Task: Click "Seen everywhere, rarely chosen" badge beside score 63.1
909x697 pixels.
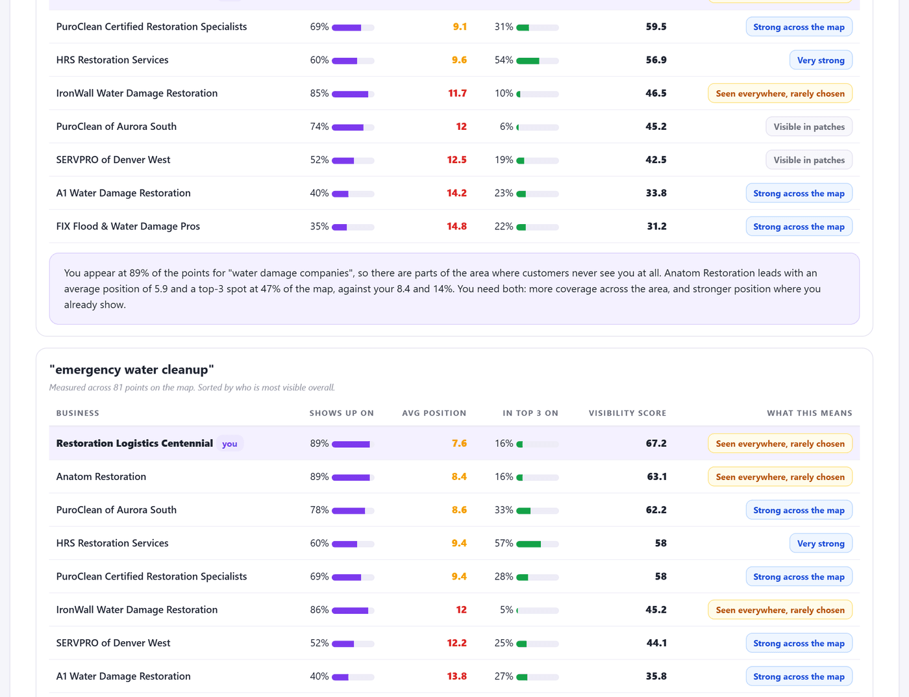Action: coord(780,477)
